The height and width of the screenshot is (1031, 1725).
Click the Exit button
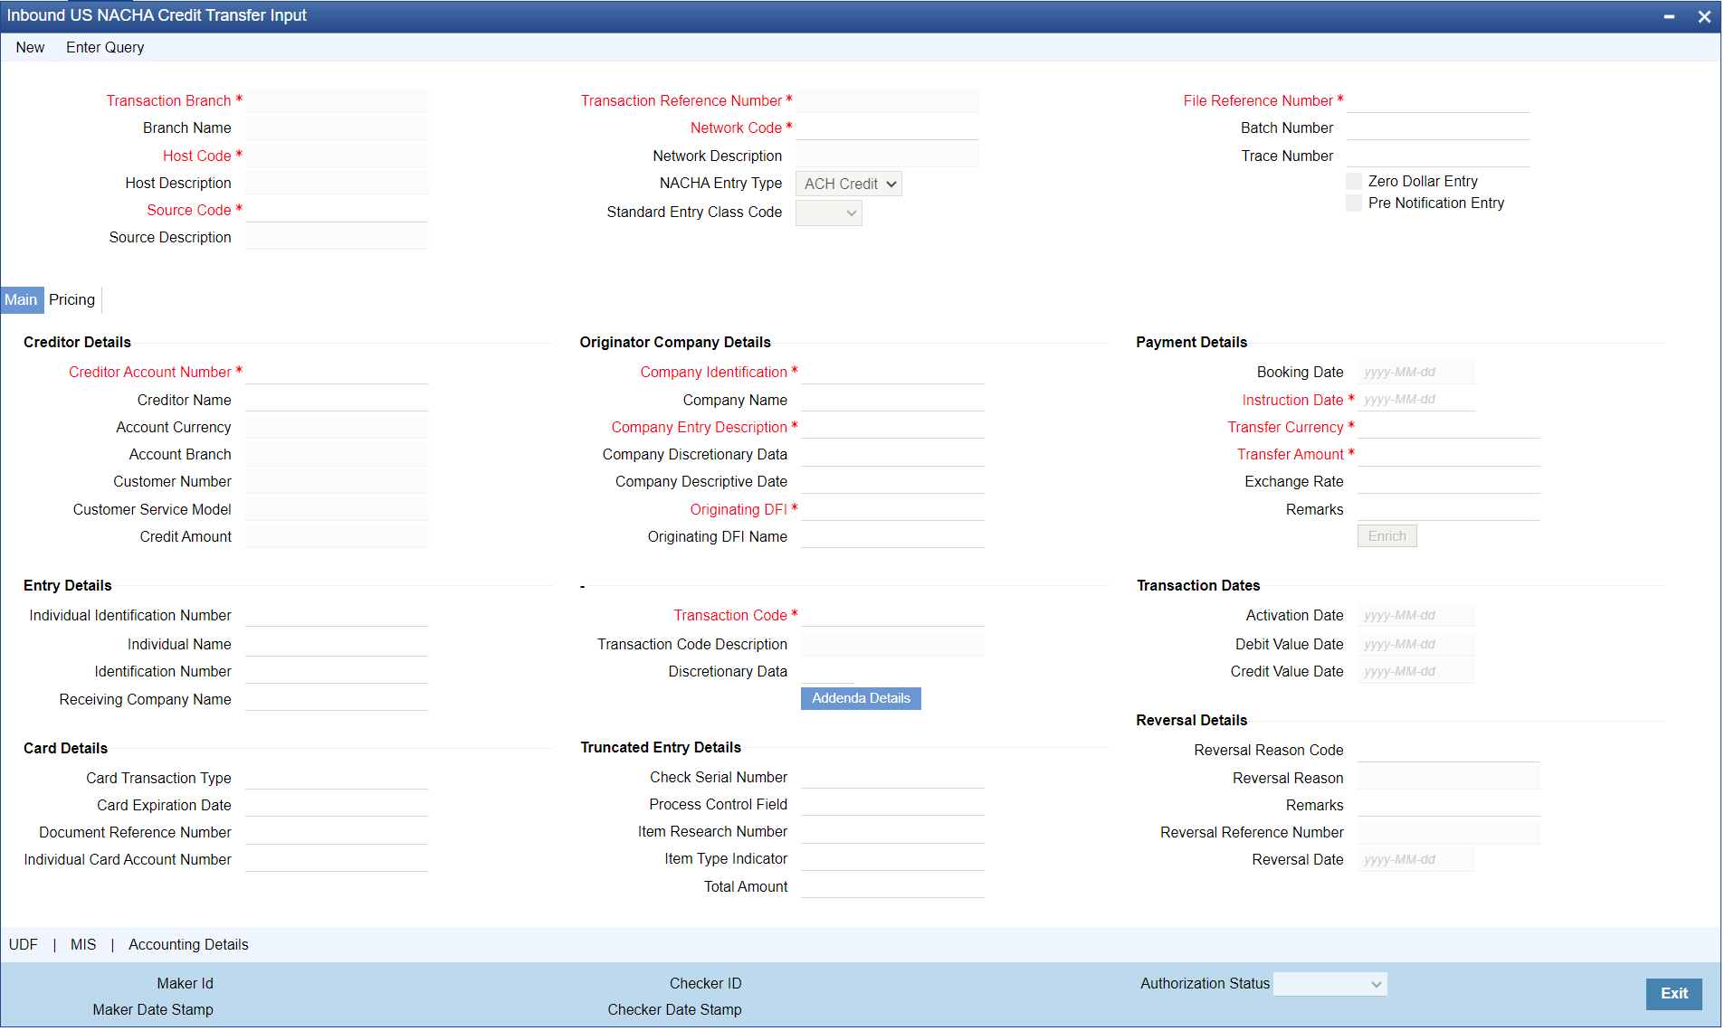[x=1674, y=994]
